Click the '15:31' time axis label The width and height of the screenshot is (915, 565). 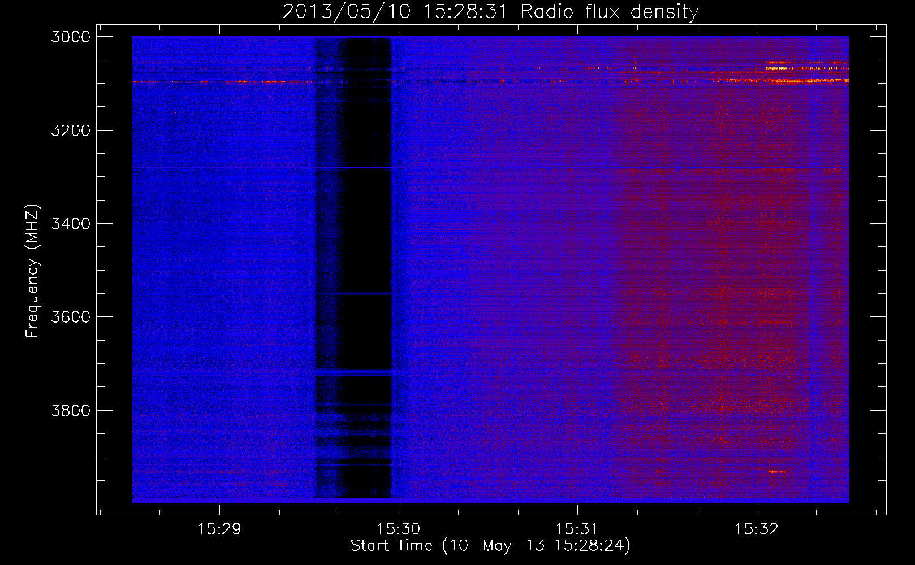(x=577, y=529)
